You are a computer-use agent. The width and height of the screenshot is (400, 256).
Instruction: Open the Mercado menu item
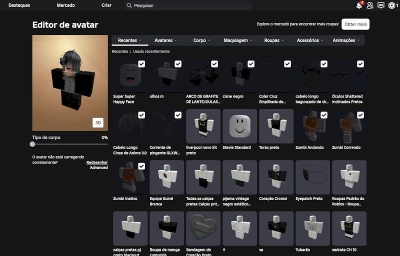65,5
